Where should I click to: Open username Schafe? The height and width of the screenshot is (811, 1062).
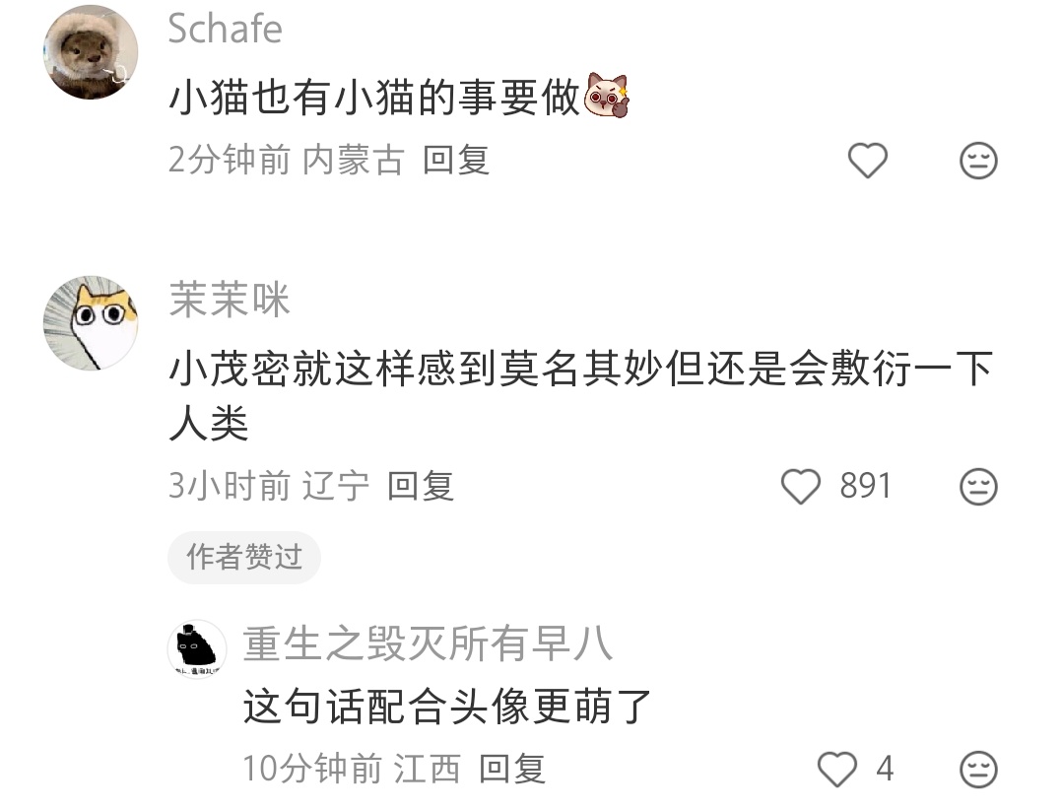pos(225,30)
